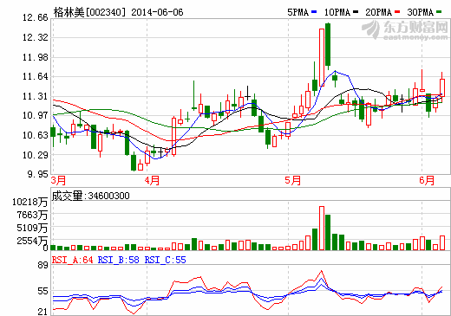Screen dimensions: 451x316
Task: Click the date 2014-06-06 in header
Action: 157,12
